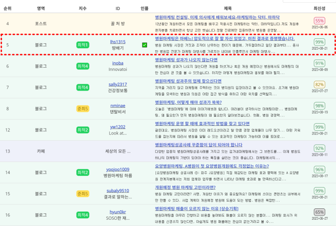336x226 pixels.
Task: Click the 덴탈비서 blog name
Action: (x=118, y=111)
